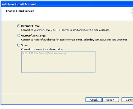
Task: Click the Choose E-mail Service heading
Action: tap(20, 11)
